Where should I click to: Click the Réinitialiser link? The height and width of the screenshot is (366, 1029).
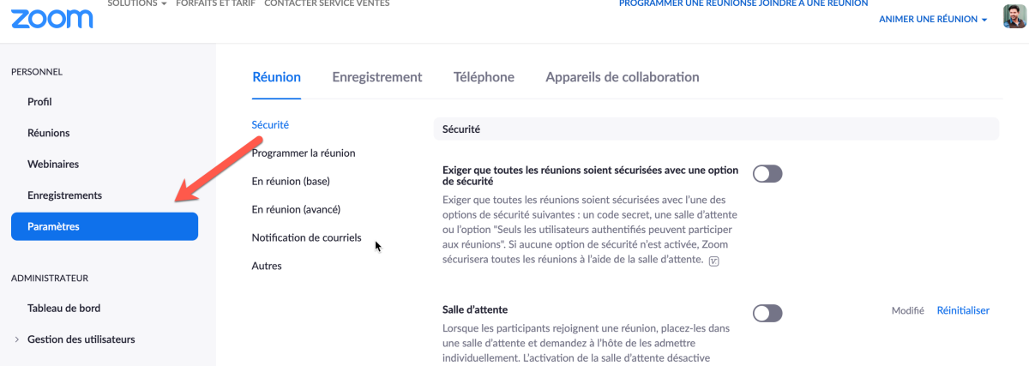click(x=963, y=310)
